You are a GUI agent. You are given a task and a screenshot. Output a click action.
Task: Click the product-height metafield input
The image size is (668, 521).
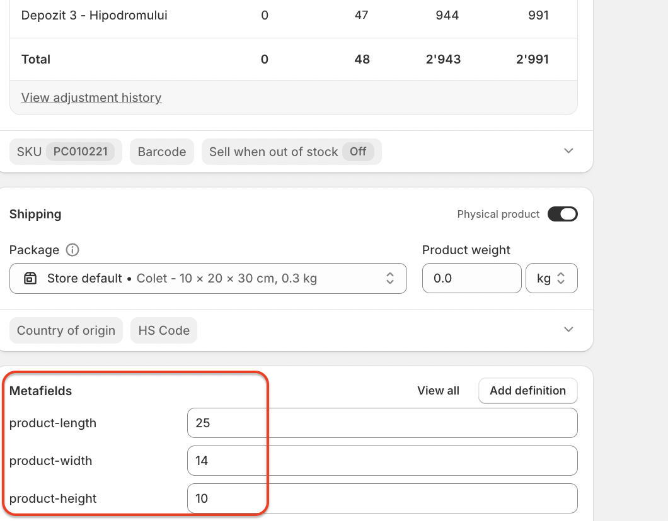382,498
